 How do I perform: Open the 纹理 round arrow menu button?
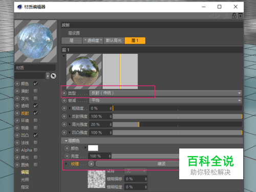91,164
